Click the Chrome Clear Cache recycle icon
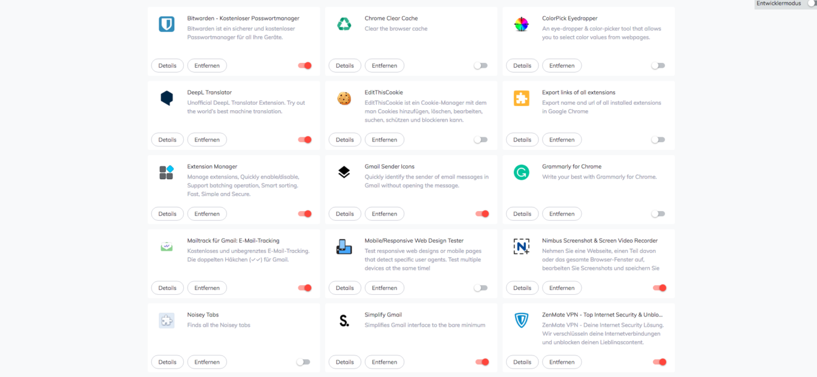817x377 pixels. coord(344,24)
